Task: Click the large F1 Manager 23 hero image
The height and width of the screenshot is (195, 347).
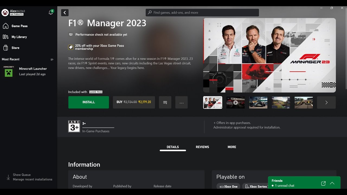Action: pos(269,55)
